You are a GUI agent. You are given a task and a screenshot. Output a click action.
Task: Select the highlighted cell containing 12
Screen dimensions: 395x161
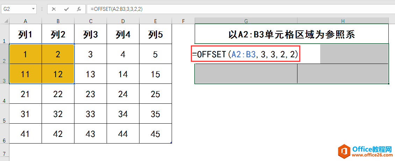click(x=58, y=74)
